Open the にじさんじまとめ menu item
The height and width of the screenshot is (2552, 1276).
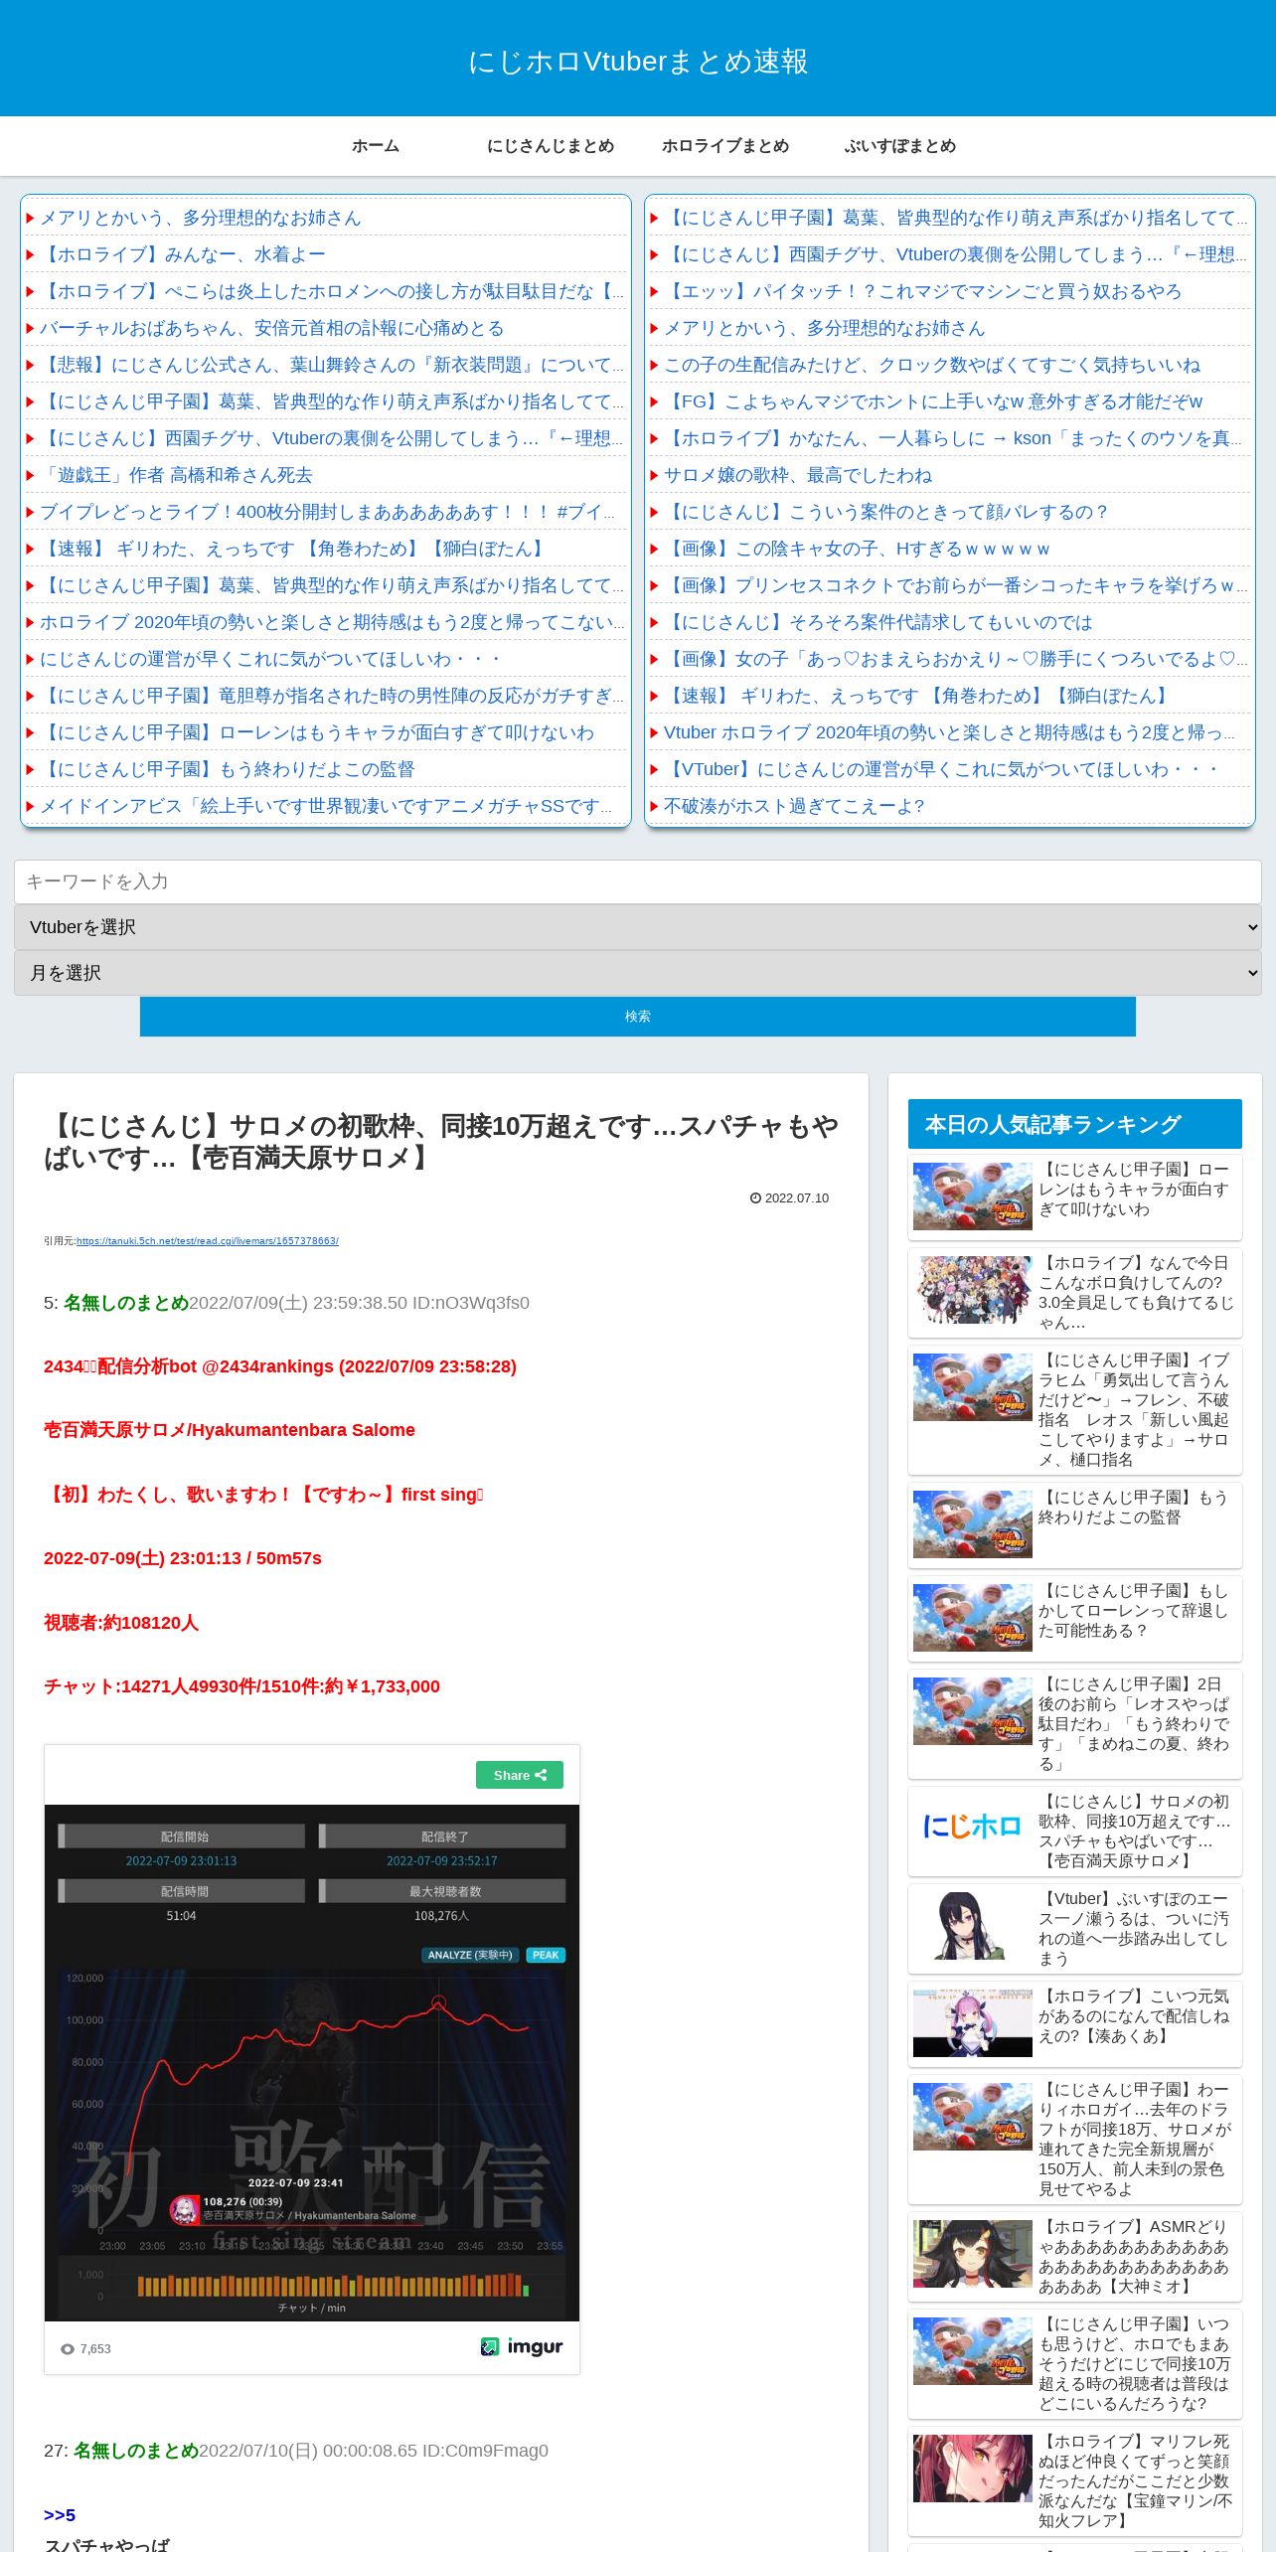pos(551,146)
